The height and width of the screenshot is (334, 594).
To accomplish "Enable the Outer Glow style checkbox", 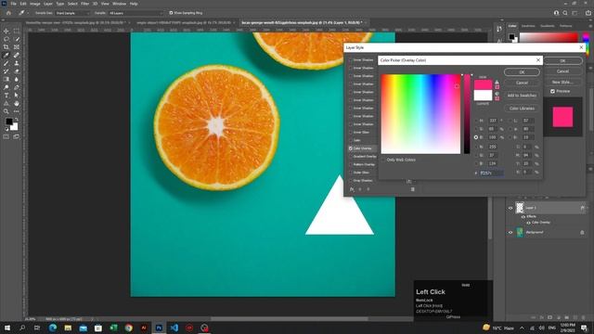I will pos(351,173).
